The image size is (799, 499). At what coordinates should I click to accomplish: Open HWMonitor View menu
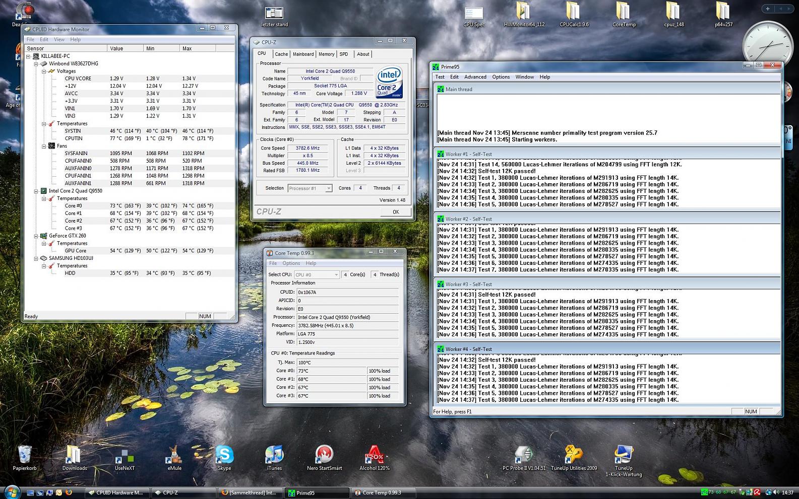(x=59, y=39)
